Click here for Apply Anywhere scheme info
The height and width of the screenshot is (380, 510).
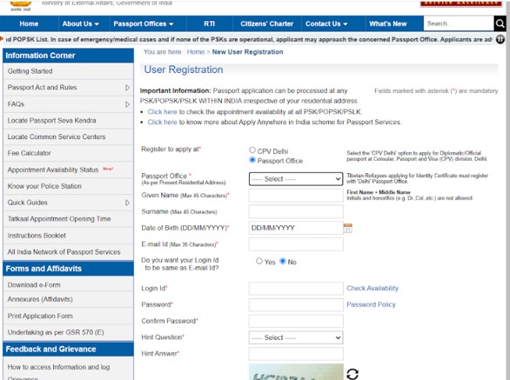pyautogui.click(x=162, y=123)
